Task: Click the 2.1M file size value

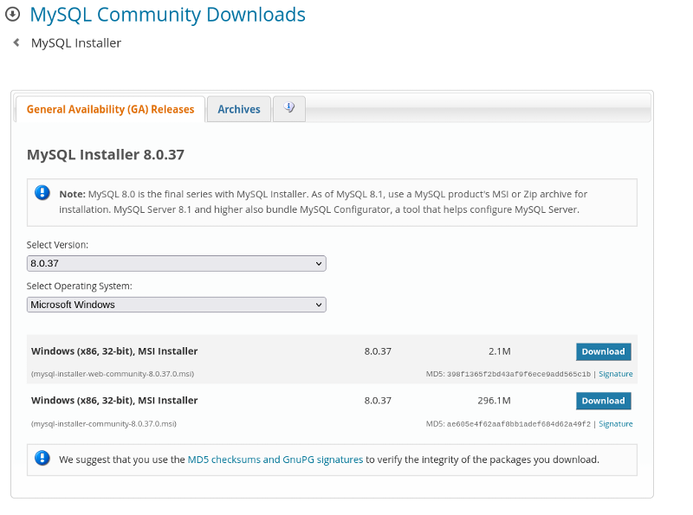Action: [x=500, y=351]
